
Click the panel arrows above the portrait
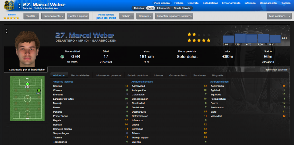[7, 31]
